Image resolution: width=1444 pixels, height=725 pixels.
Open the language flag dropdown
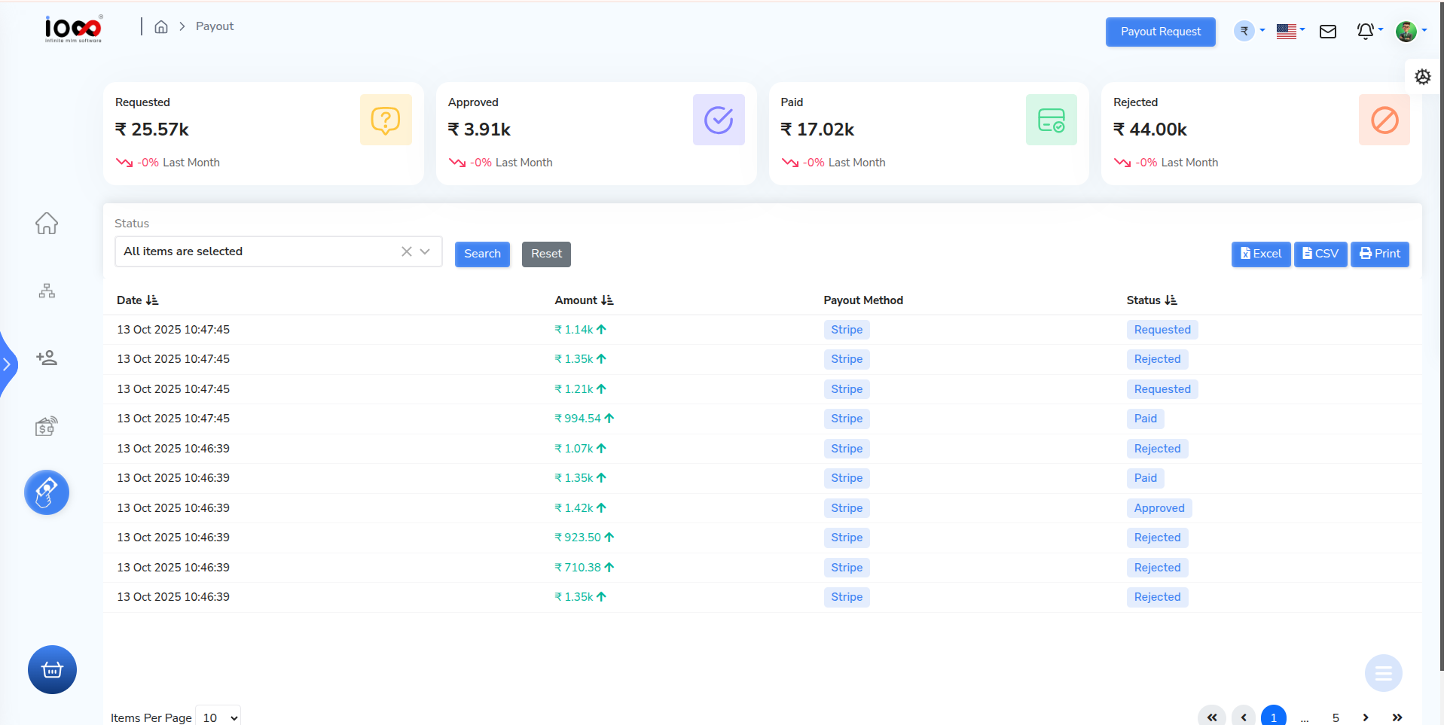click(1289, 31)
